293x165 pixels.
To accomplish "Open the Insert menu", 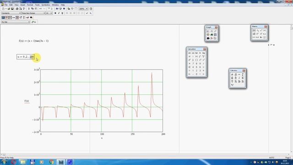I will (x=23, y=5).
